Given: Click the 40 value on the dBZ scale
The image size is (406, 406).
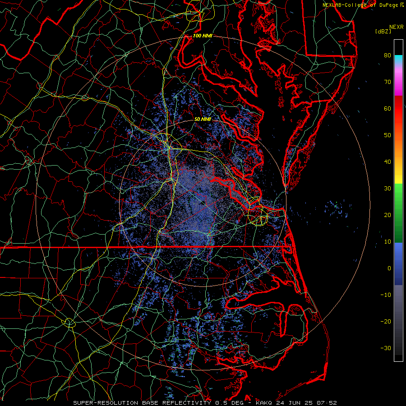Looking at the screenshot, I should (x=388, y=162).
